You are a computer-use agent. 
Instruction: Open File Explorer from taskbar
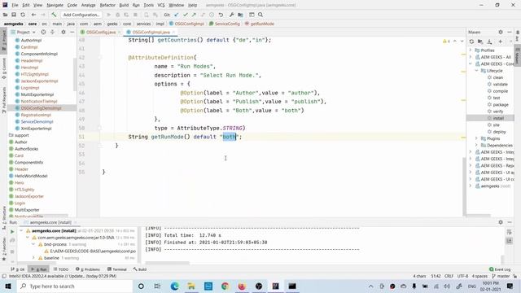click(x=191, y=286)
